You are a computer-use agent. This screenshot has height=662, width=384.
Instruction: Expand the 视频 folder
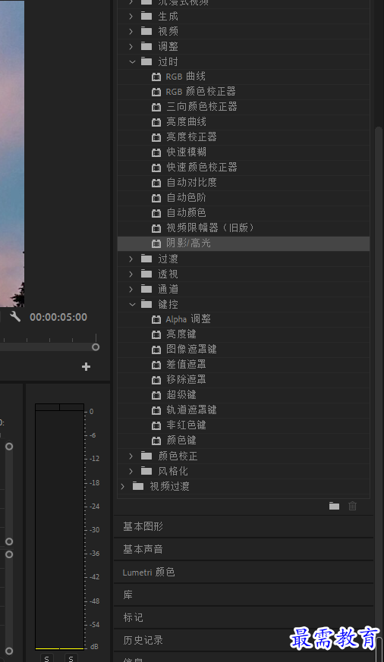[131, 32]
